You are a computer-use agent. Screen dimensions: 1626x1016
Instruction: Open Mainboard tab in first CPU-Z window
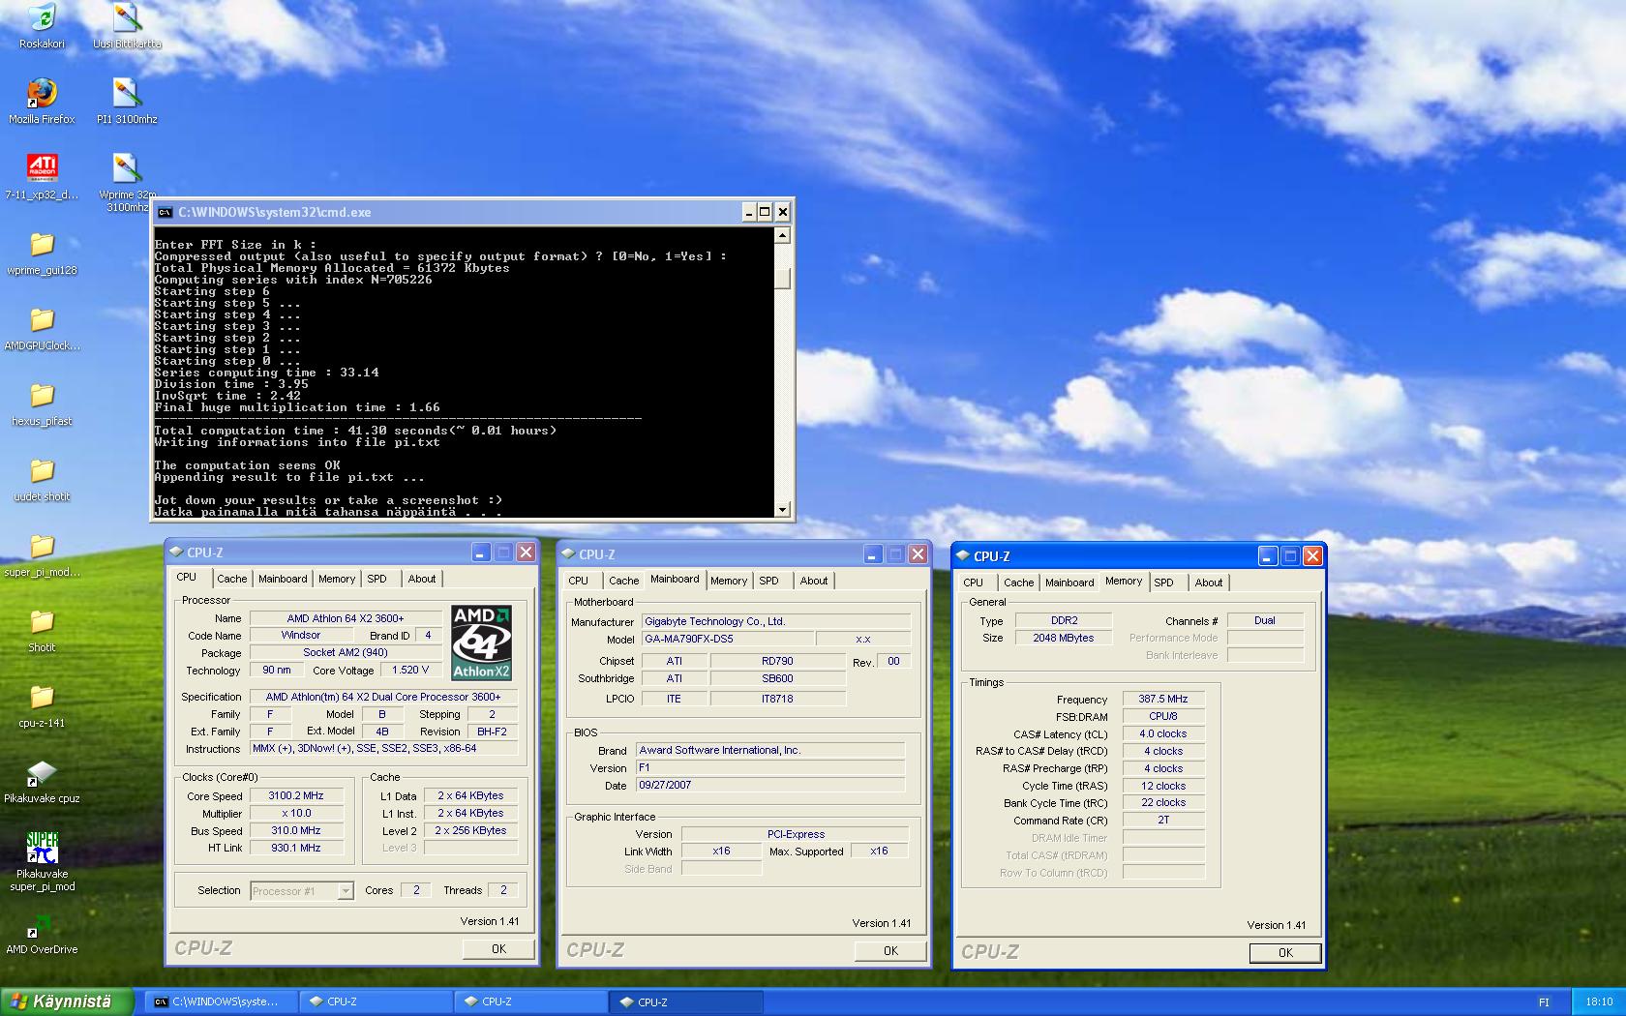pos(283,579)
